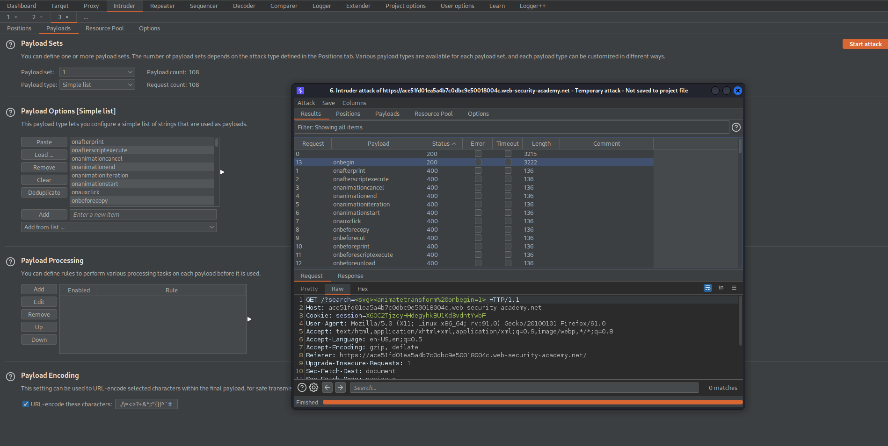Click results Filter bar
The width and height of the screenshot is (888, 446).
tap(511, 127)
